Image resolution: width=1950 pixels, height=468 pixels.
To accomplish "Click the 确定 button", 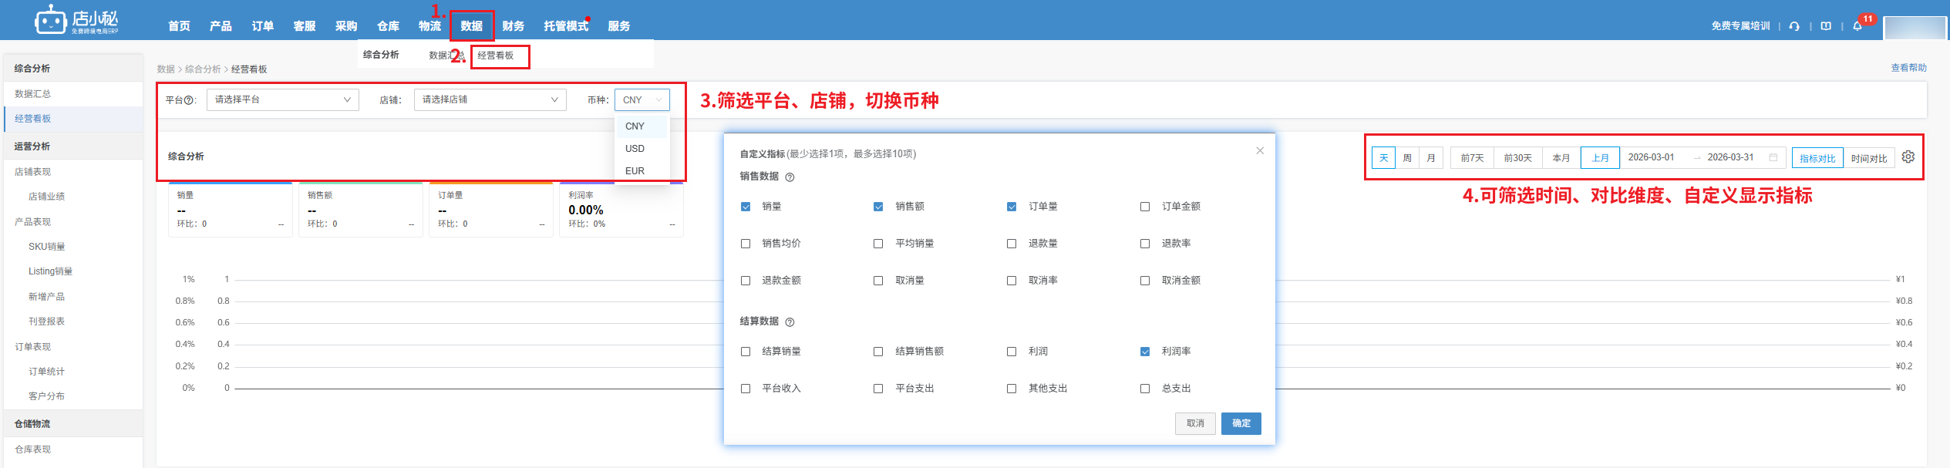I will tap(1241, 423).
